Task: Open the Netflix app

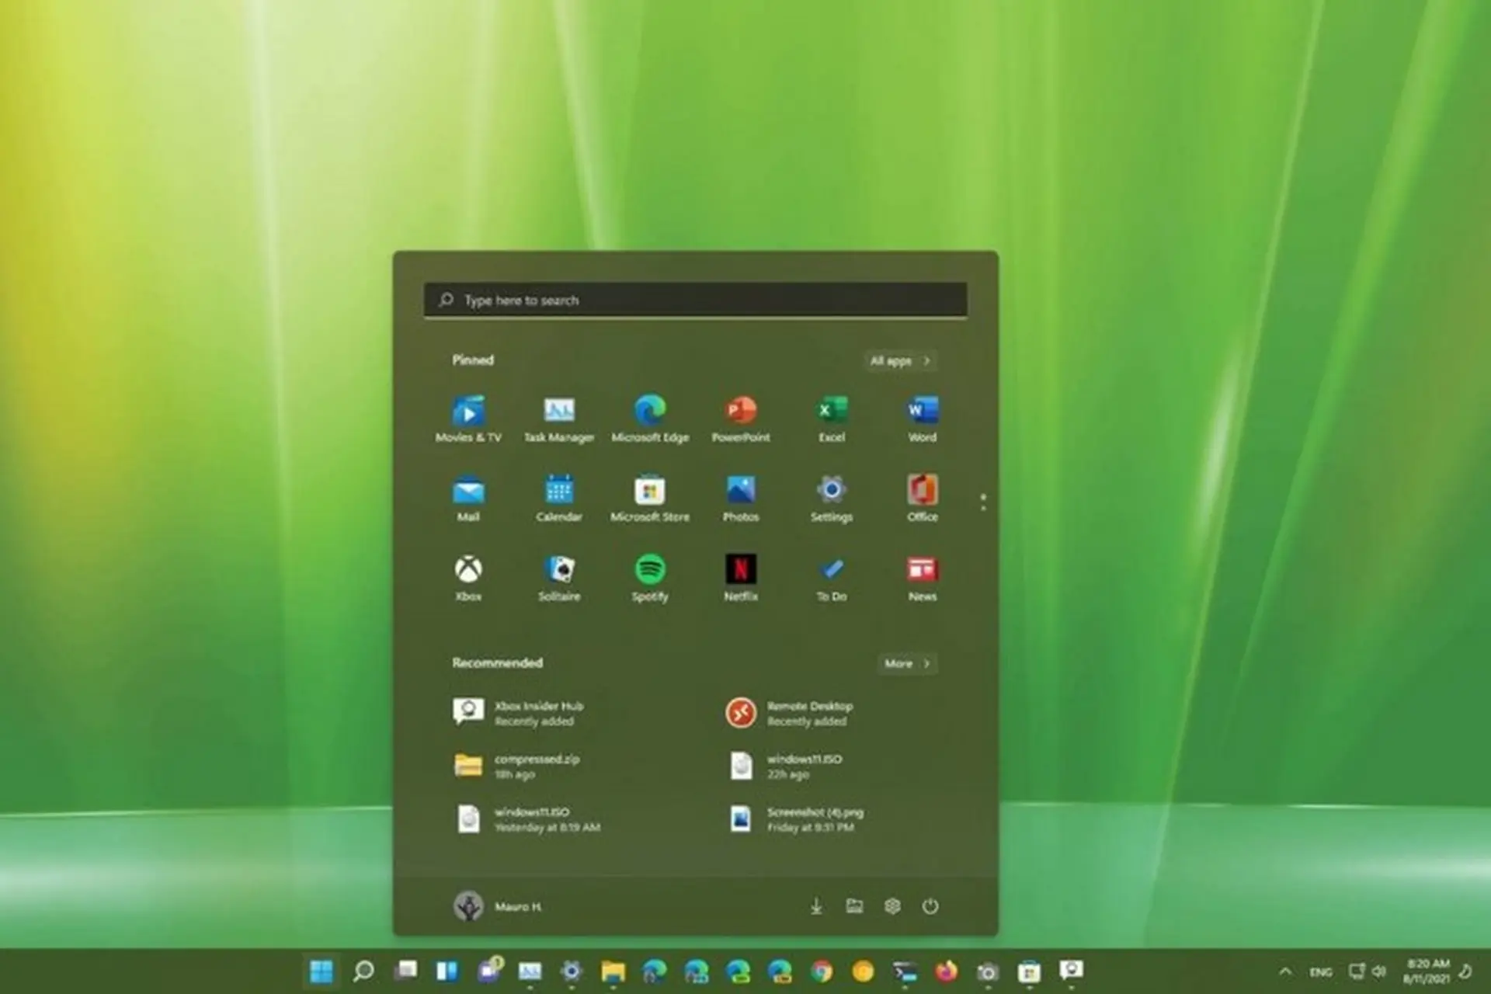Action: tap(741, 579)
